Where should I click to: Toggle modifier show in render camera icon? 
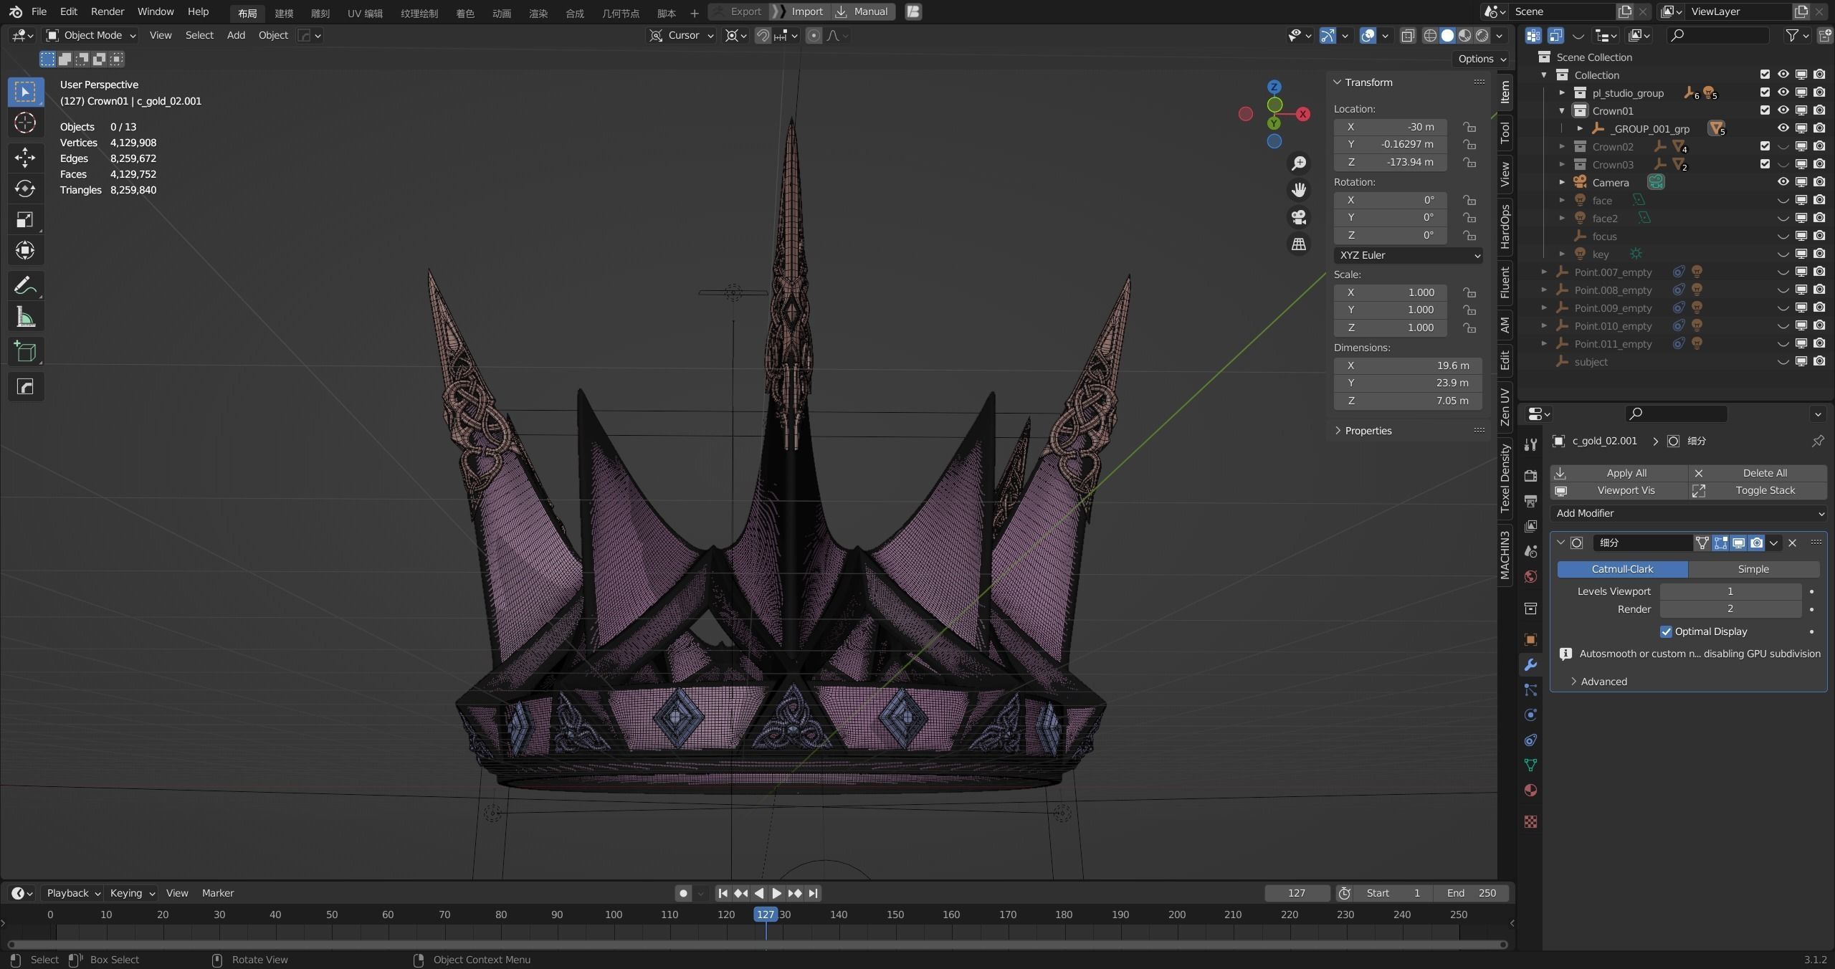(1756, 543)
